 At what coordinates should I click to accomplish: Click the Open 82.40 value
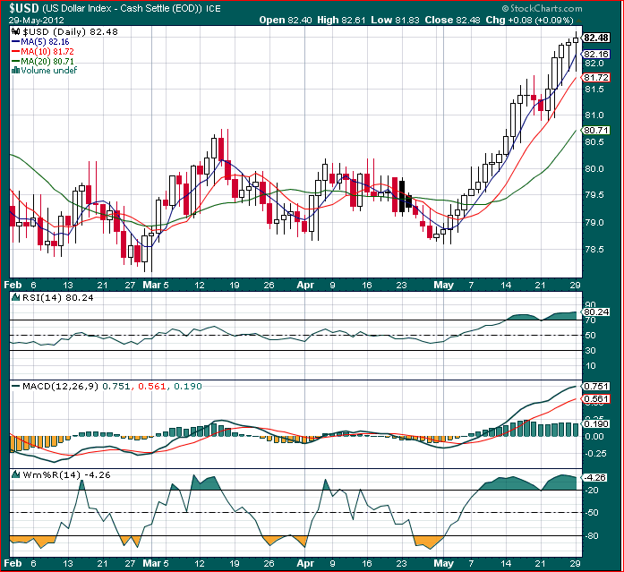[286, 20]
